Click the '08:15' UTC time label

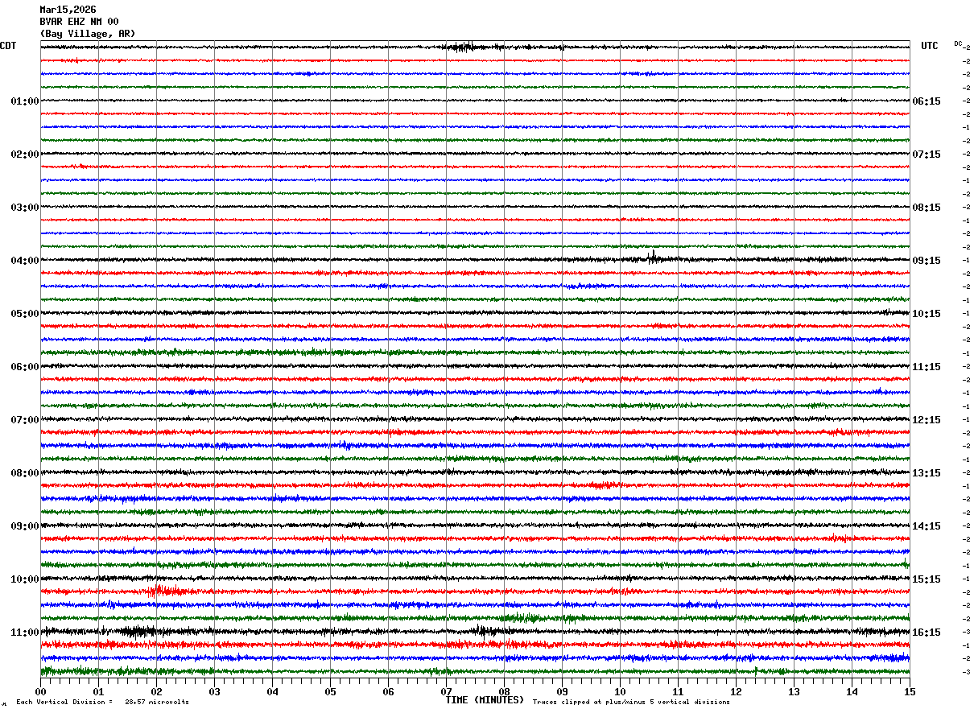pos(927,208)
